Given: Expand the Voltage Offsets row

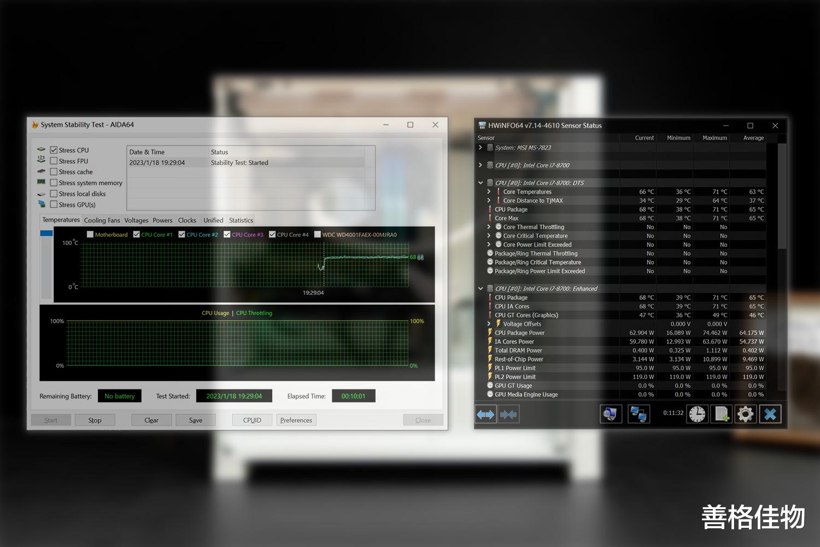Looking at the screenshot, I should [489, 324].
